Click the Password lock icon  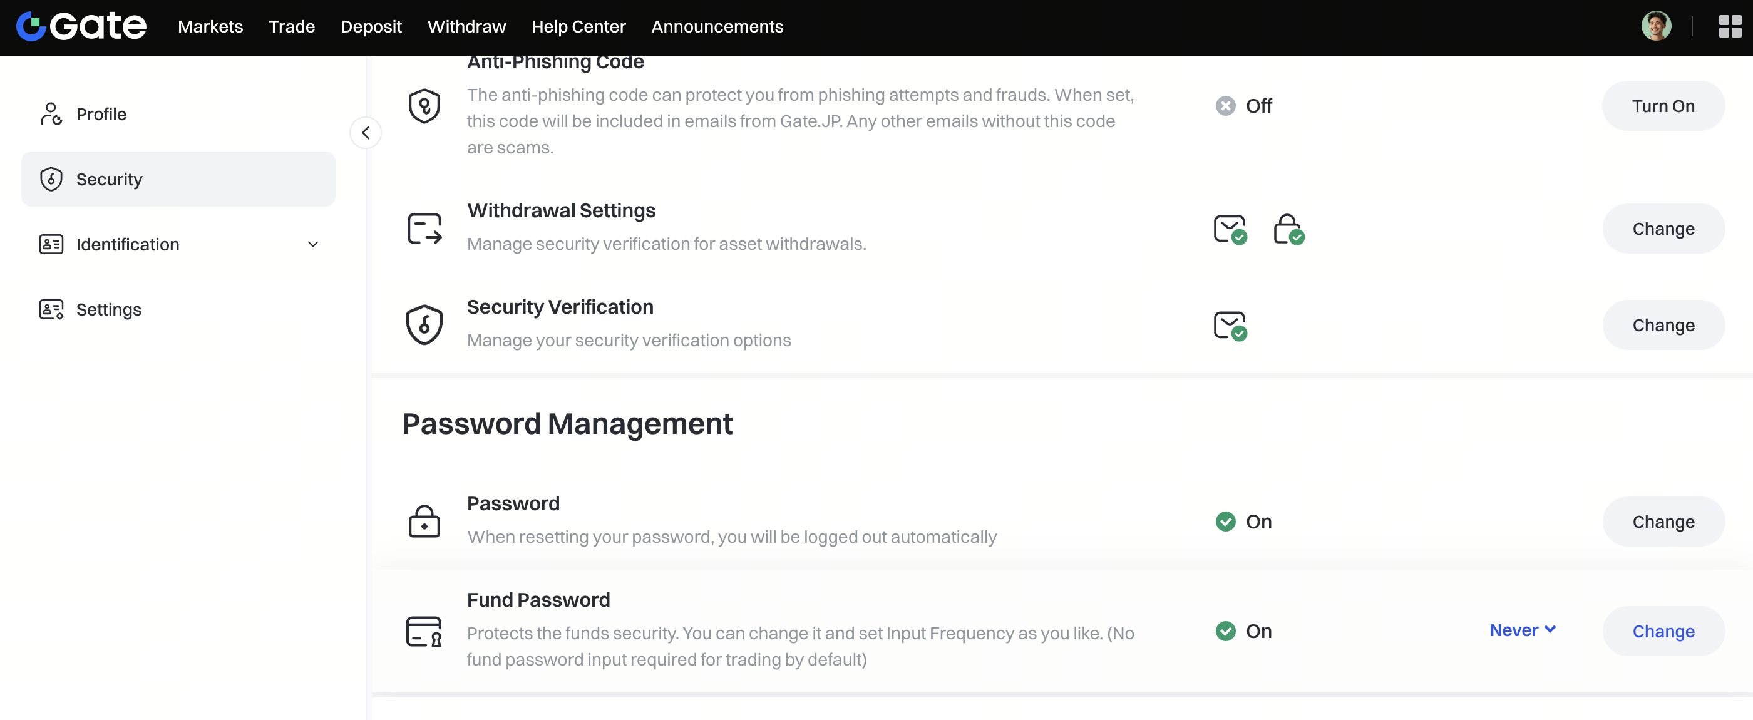424,522
